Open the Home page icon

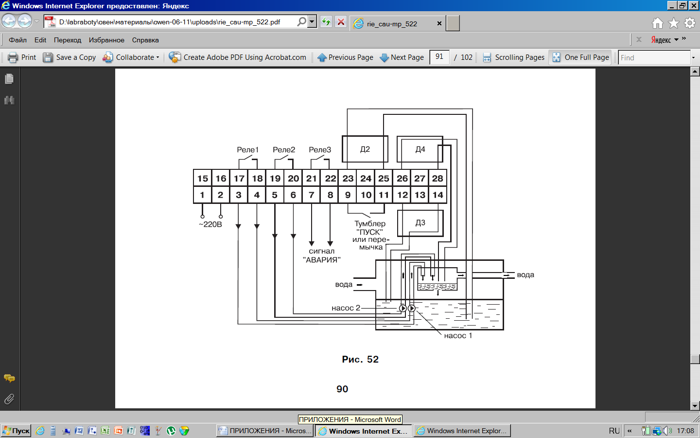(658, 23)
